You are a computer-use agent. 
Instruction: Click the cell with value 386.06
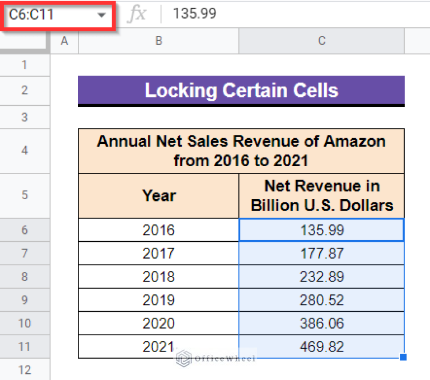[x=322, y=323]
